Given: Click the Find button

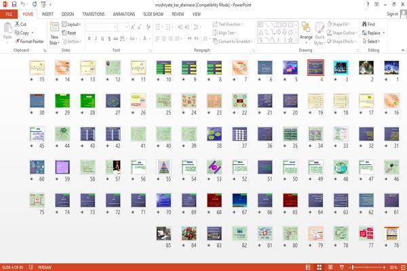Looking at the screenshot, I should [x=368, y=24].
